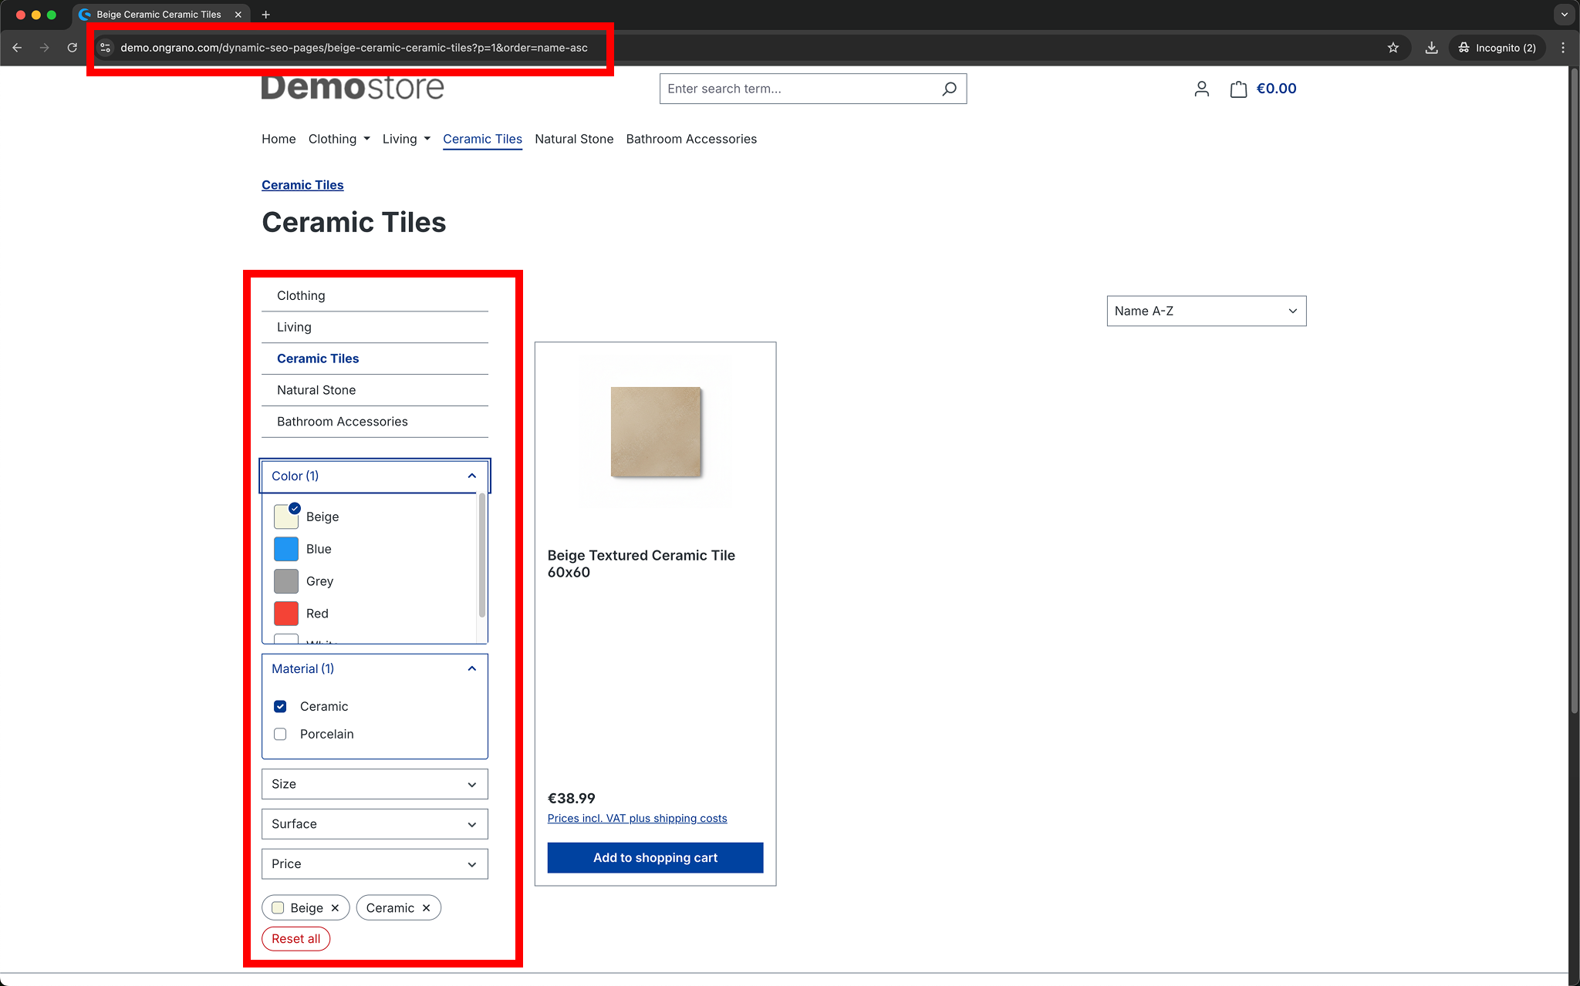Select the Grey color swatch
This screenshot has height=986, width=1580.
pos(286,581)
